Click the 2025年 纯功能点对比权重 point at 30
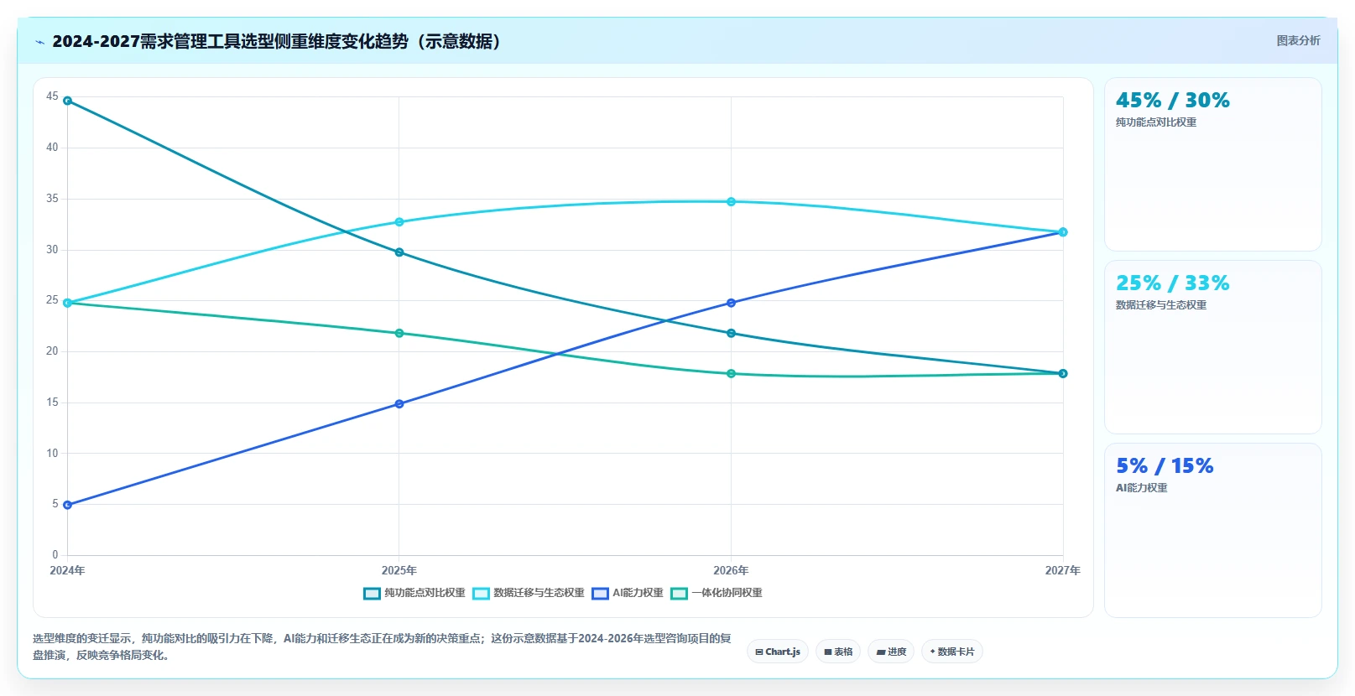This screenshot has height=696, width=1355. pos(399,252)
